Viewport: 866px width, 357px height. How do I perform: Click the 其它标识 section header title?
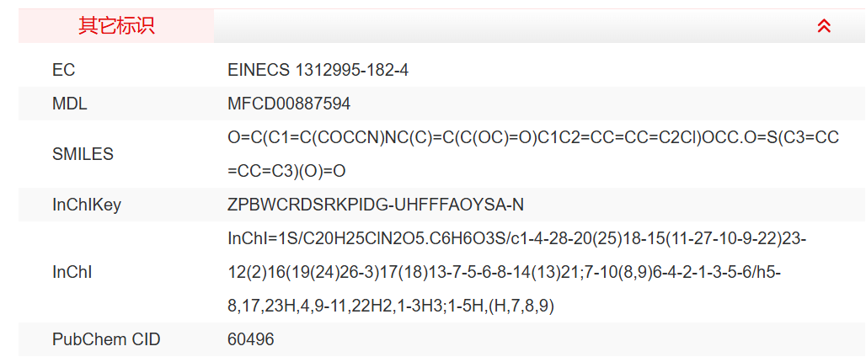pyautogui.click(x=116, y=26)
